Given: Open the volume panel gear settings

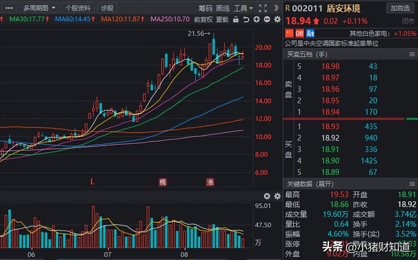Looking at the screenshot, I should (x=277, y=196).
